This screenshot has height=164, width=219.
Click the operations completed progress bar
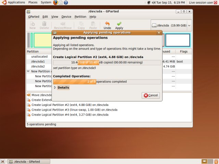click(x=107, y=82)
